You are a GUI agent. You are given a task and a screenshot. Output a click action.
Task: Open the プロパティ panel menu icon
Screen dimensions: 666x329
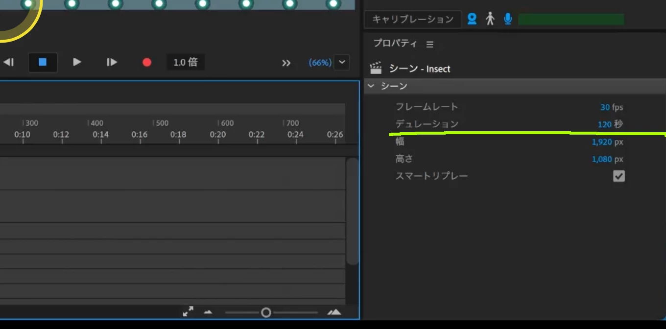coord(430,44)
